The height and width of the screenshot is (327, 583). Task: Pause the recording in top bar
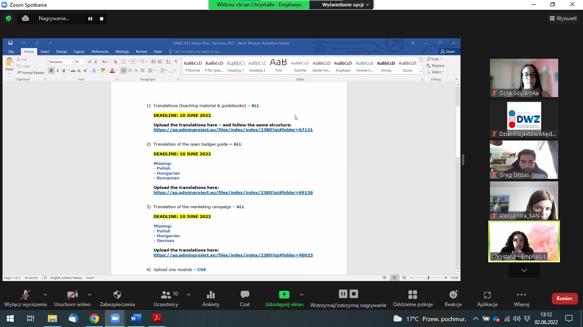pos(90,19)
